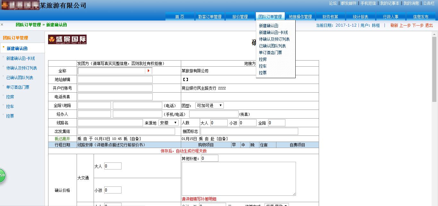Screen dimensions: 438x206
Task: Open the 团型 dropdown showing 可加可进
Action: pyautogui.click(x=209, y=105)
